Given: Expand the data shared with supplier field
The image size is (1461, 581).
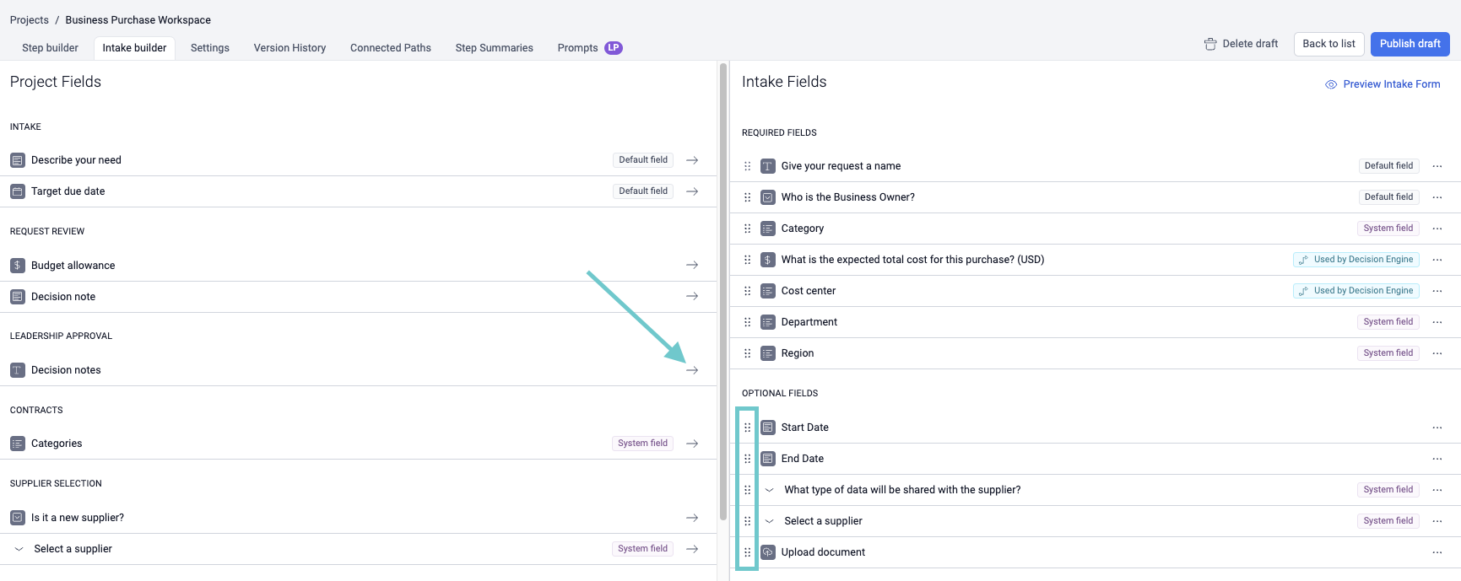Looking at the screenshot, I should click(x=769, y=490).
